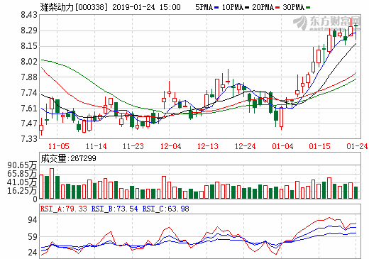Viewport: 369px width, 259px height.
Task: Click price axis label 8.15
Action: pos(29,46)
